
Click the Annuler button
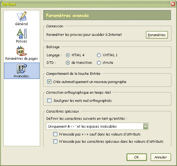coord(161,157)
